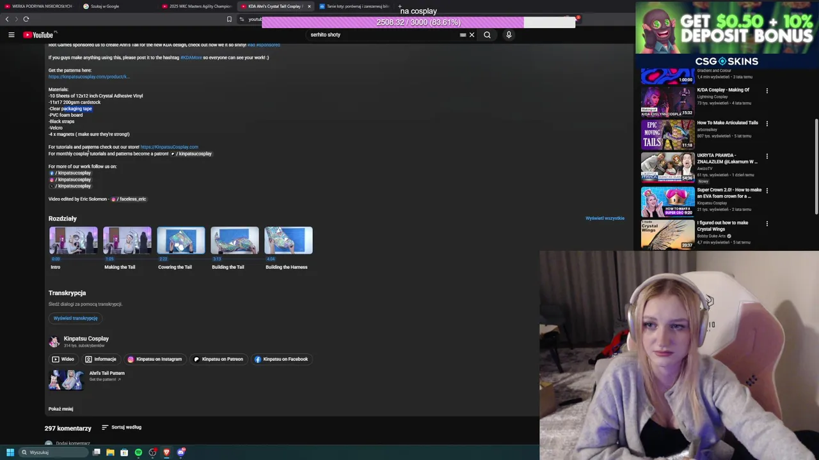Open channel Informacje button
Image resolution: width=819 pixels, height=460 pixels.
click(101, 359)
